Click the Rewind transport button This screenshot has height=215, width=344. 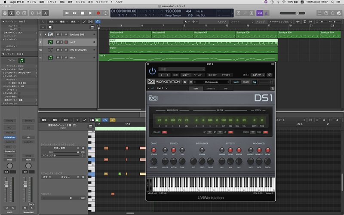click(x=67, y=13)
